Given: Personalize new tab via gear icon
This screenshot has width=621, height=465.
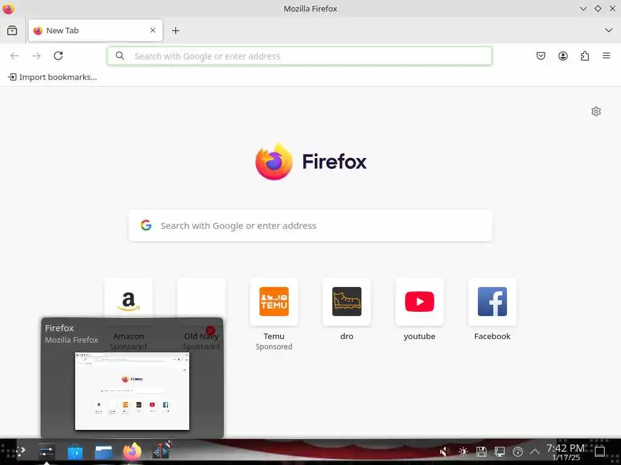Looking at the screenshot, I should tap(596, 111).
